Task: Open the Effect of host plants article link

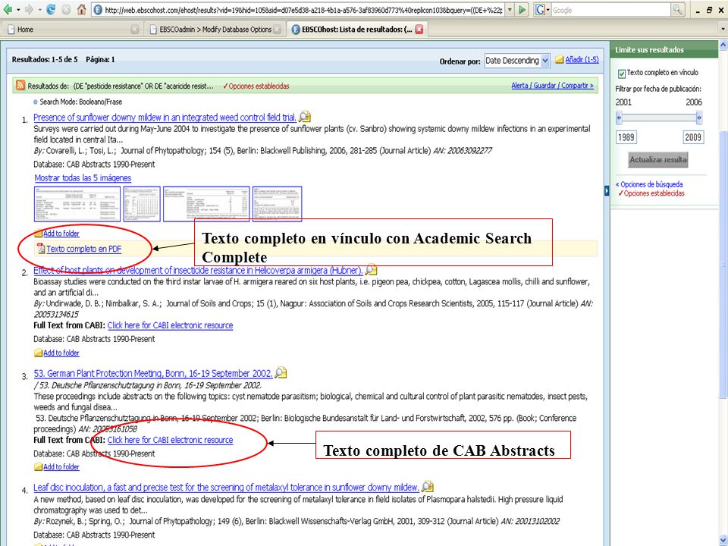Action: [198, 270]
